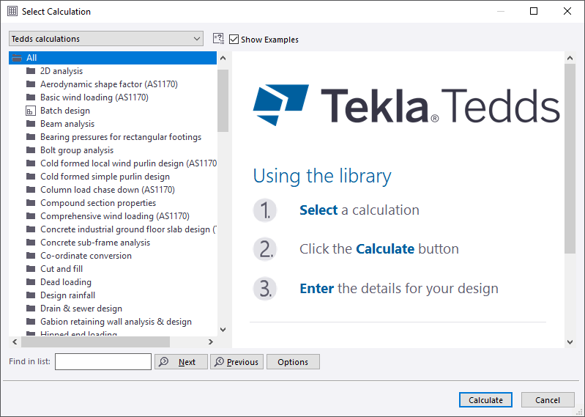The image size is (585, 417).
Task: Click preview pane scroll up arrow
Action: coord(570,58)
